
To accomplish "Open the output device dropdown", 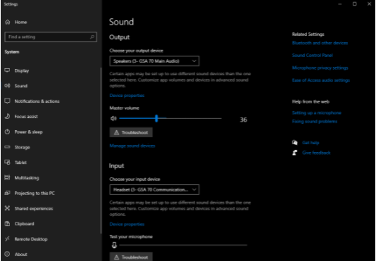I will point(154,61).
